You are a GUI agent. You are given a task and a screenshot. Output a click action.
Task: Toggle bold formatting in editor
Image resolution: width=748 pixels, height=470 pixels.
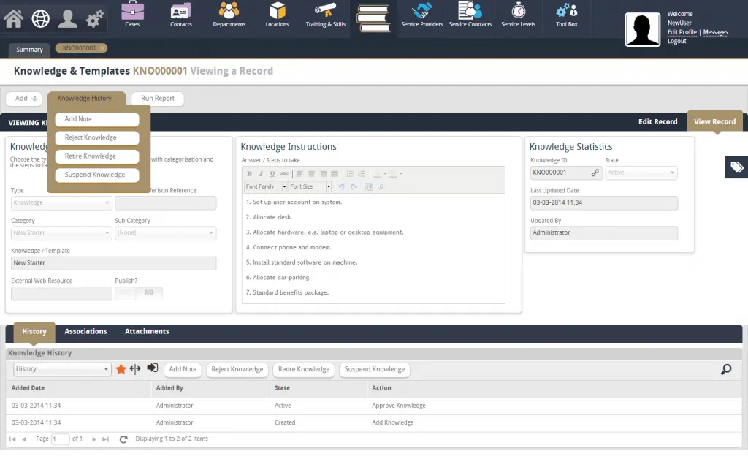[x=250, y=174]
